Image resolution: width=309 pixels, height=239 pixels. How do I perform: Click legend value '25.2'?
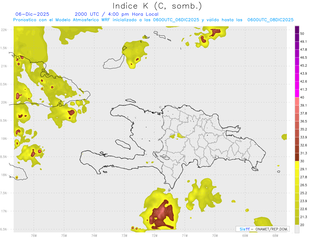303,193
